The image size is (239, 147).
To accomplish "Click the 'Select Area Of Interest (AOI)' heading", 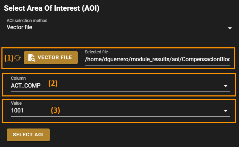I will (x=51, y=8).
